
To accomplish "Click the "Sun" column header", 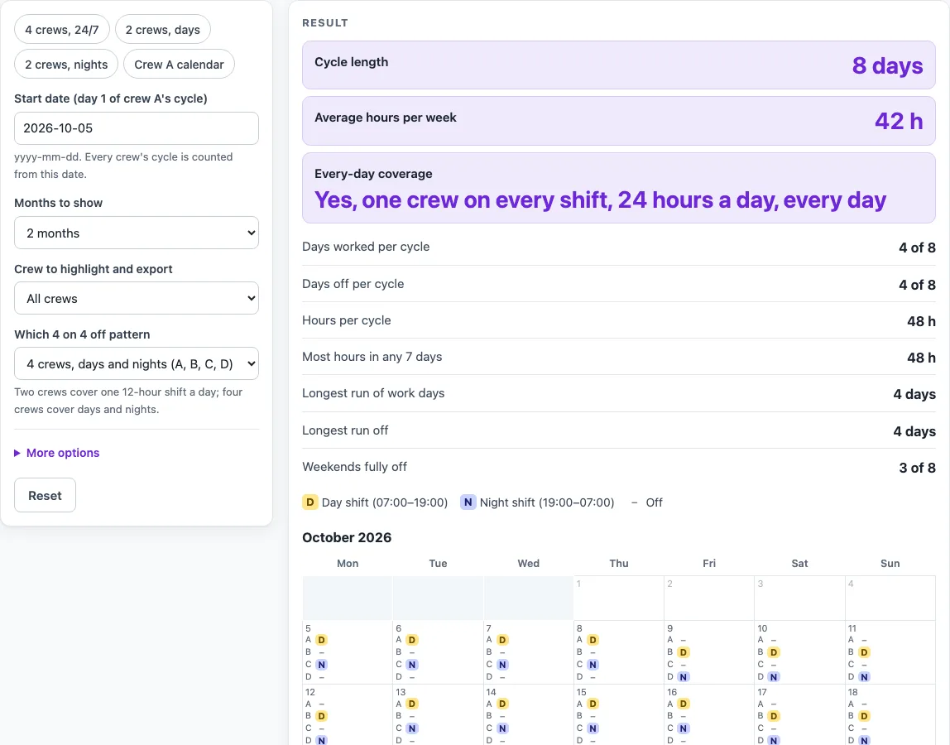I will coord(890,563).
